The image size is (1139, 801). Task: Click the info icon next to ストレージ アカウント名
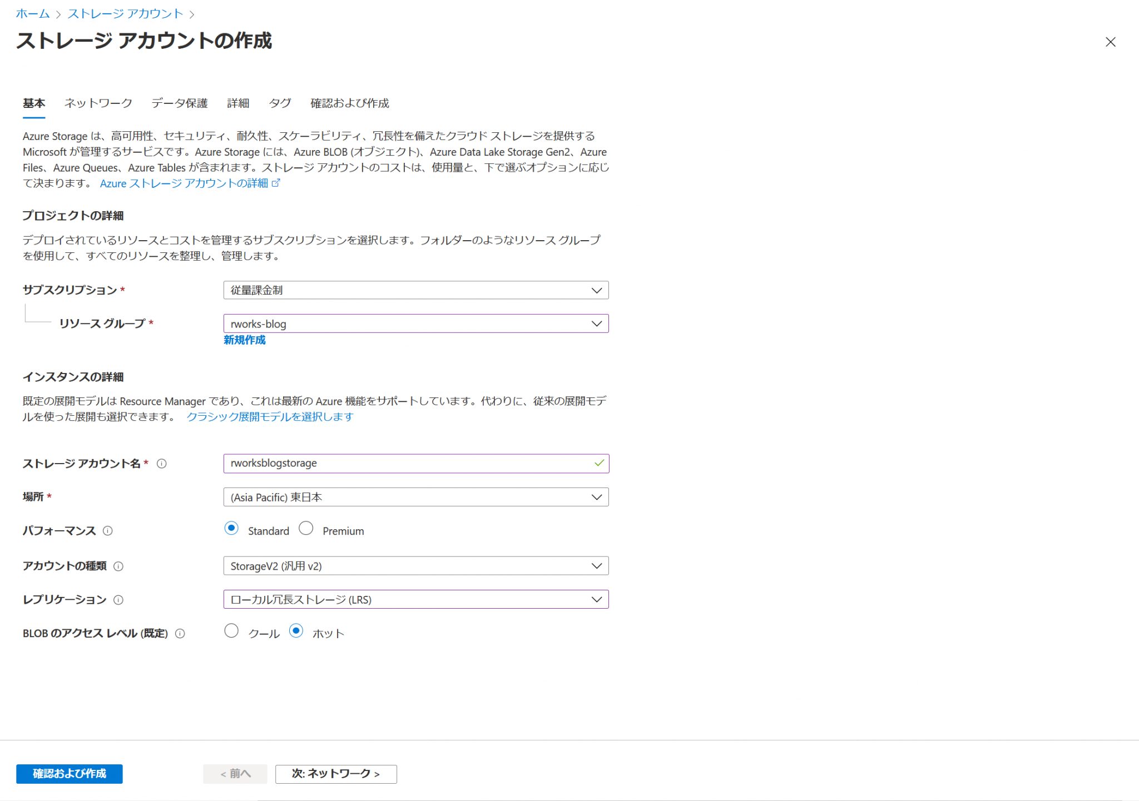[162, 464]
